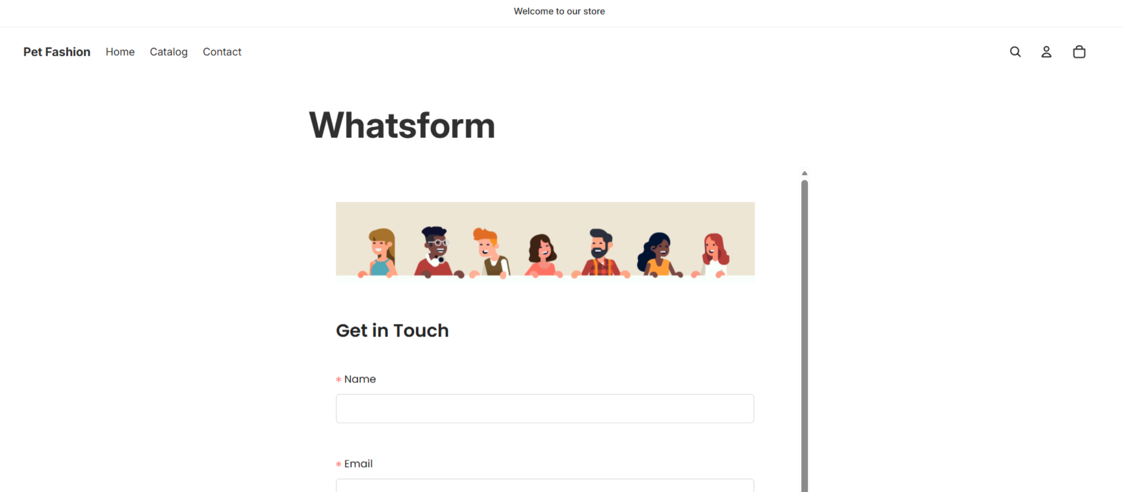Viewport: 1123px width, 492px height.
Task: Click the form's vertical scrollbar thumb
Action: point(804,336)
